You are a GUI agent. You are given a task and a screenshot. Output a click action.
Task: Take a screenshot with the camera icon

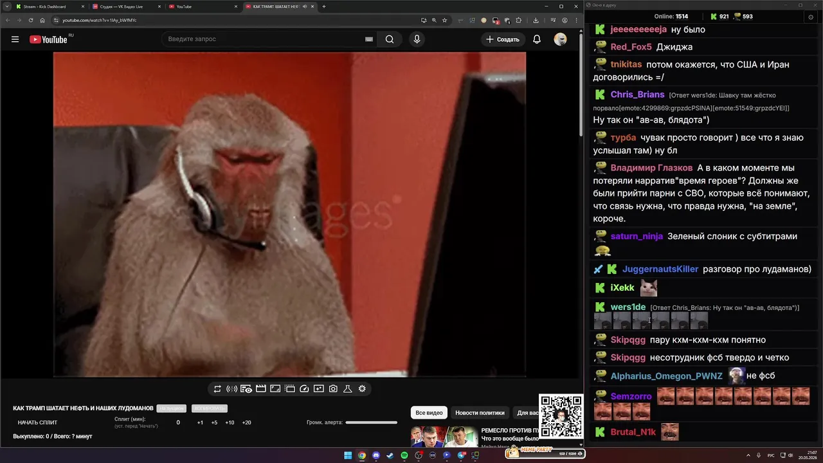333,389
